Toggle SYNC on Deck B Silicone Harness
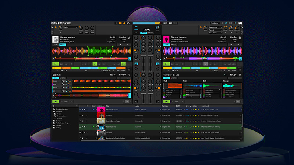Image resolution: width=294 pixels, height=165 pixels. [x=166, y=44]
